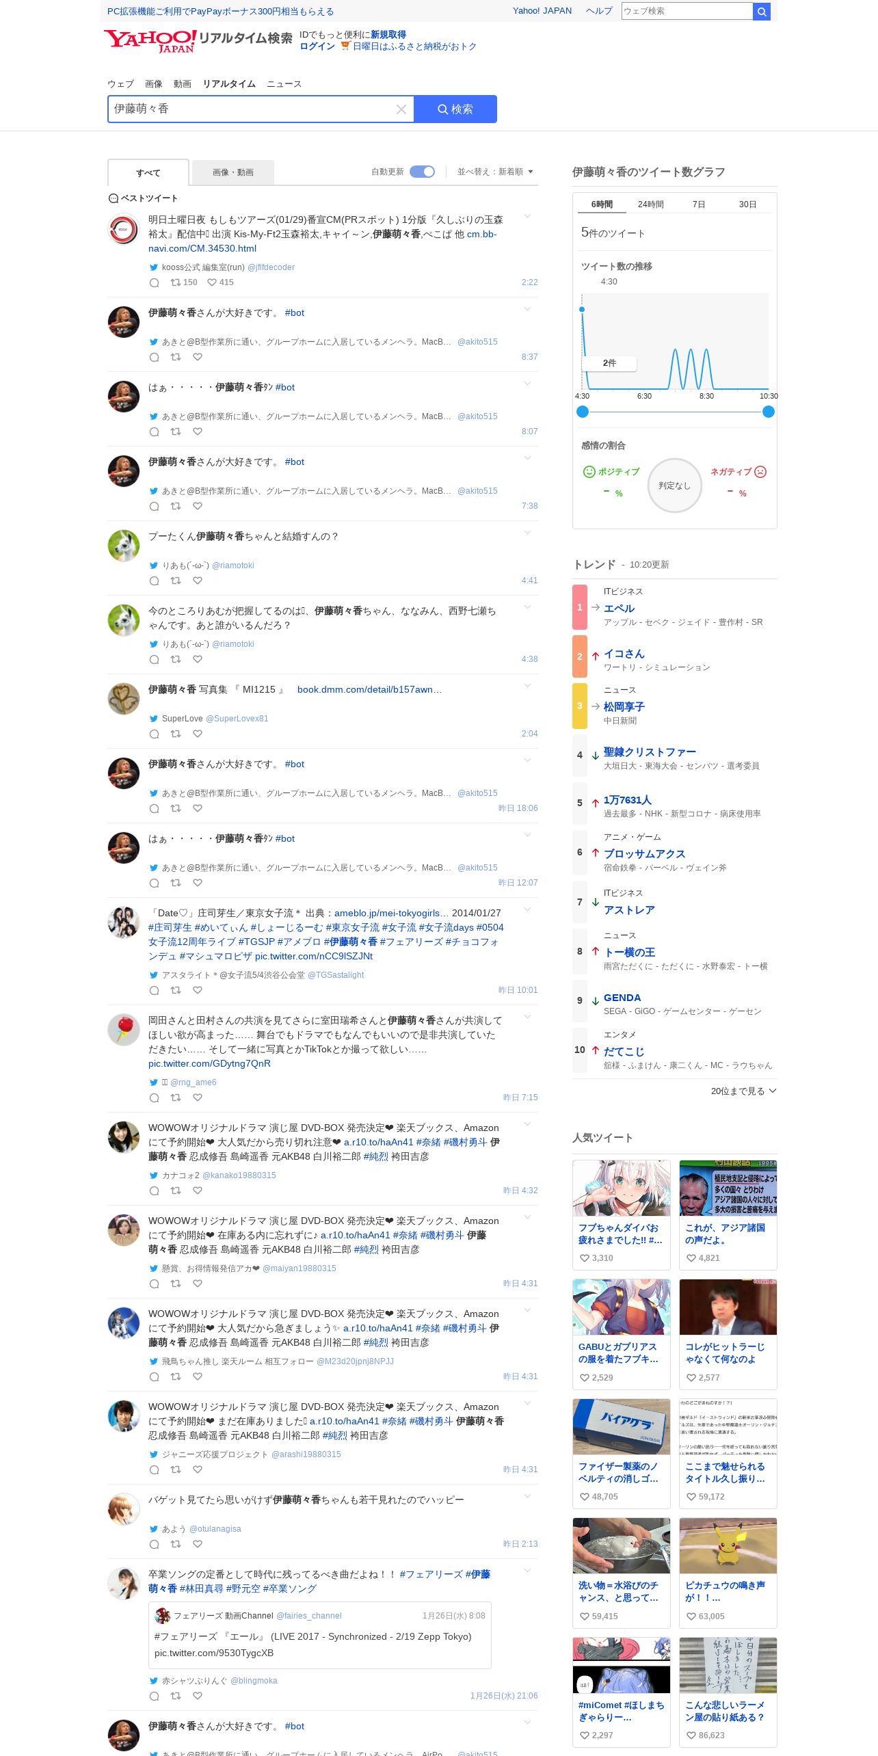Click the right handle of graph range slider
878x1756 pixels.
(769, 412)
